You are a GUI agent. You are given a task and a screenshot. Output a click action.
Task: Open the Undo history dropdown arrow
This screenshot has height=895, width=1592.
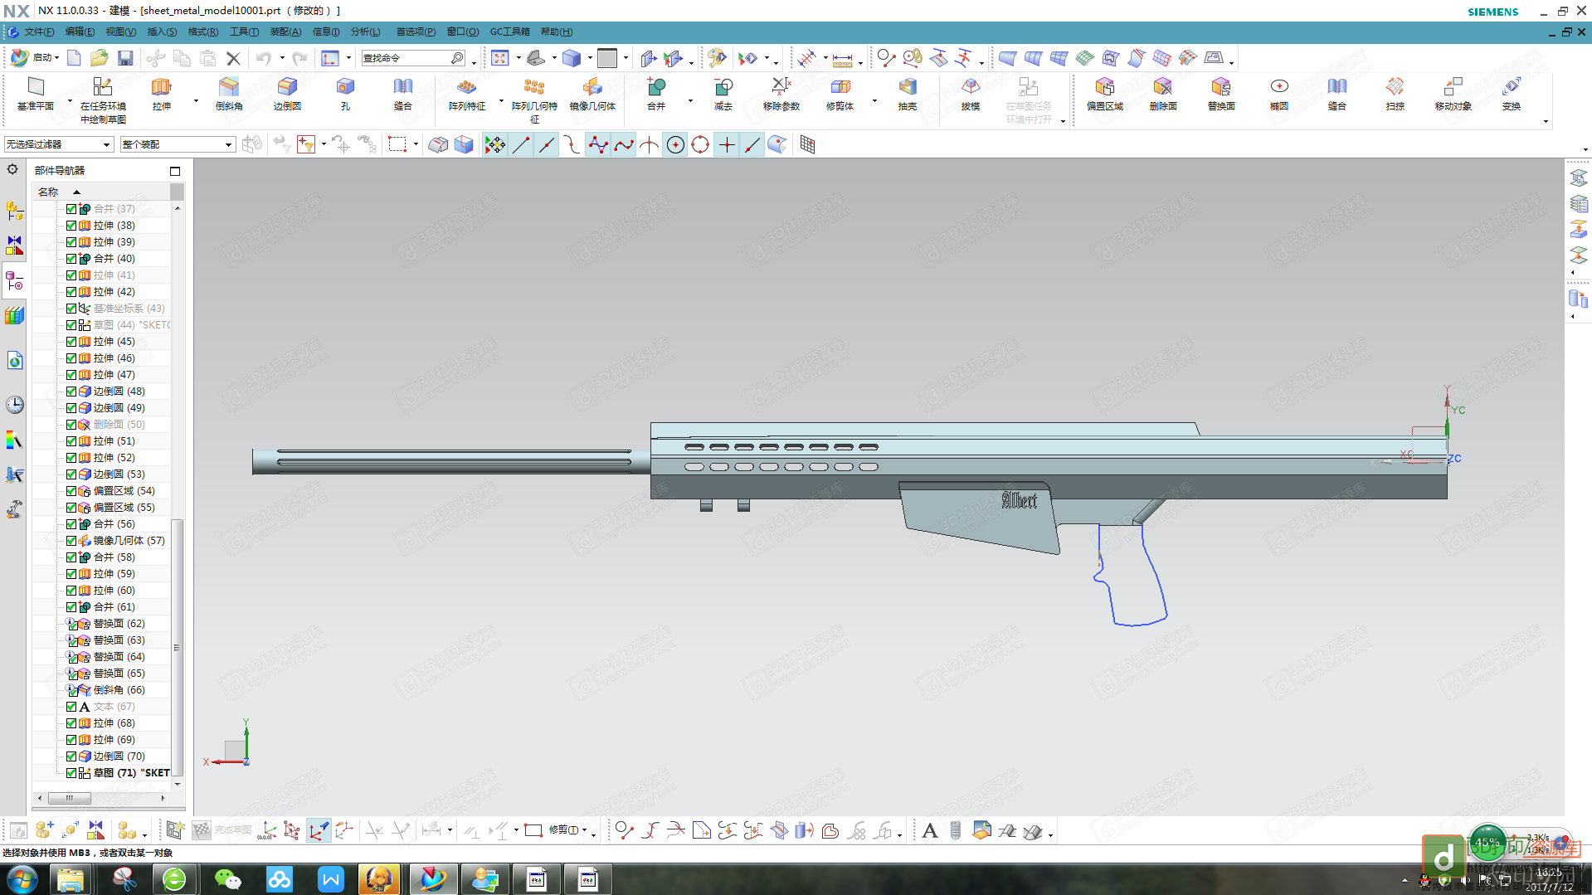point(281,58)
